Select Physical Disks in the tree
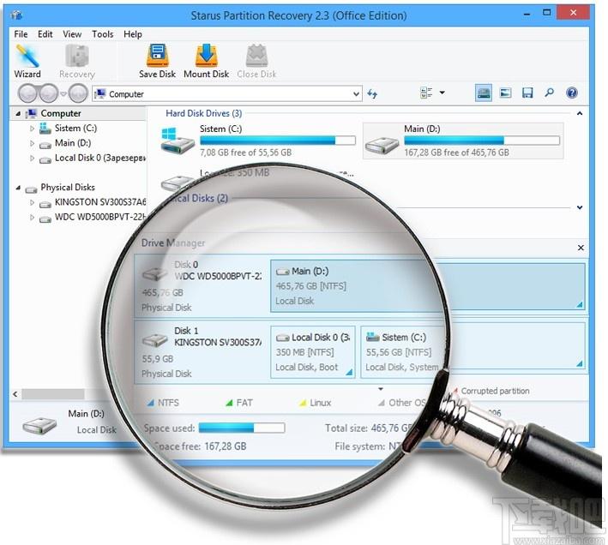The image size is (608, 545). [x=68, y=188]
